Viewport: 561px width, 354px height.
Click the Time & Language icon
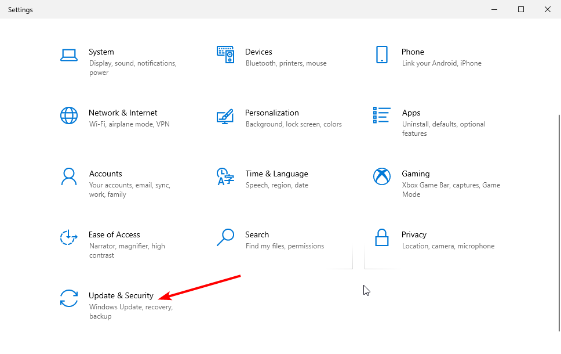pos(225,176)
